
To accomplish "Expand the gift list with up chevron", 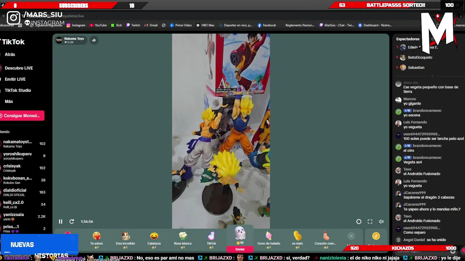I will 351,236.
